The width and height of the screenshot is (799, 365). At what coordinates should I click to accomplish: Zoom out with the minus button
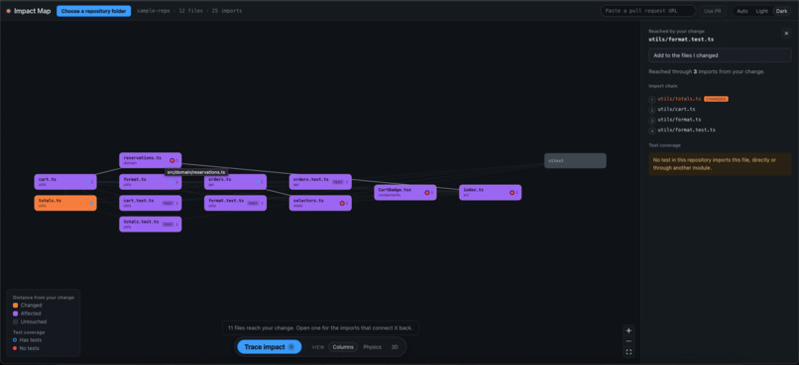point(628,341)
